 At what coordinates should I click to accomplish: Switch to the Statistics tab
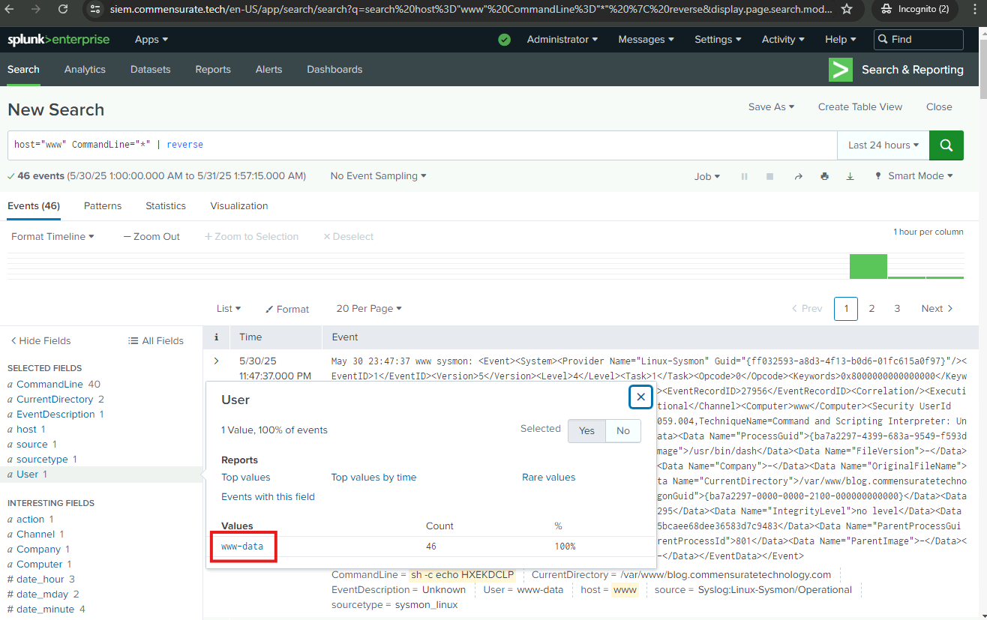(x=166, y=205)
